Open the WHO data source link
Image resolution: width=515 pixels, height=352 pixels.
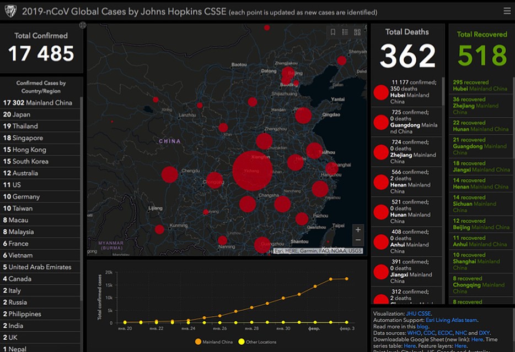tap(414, 333)
